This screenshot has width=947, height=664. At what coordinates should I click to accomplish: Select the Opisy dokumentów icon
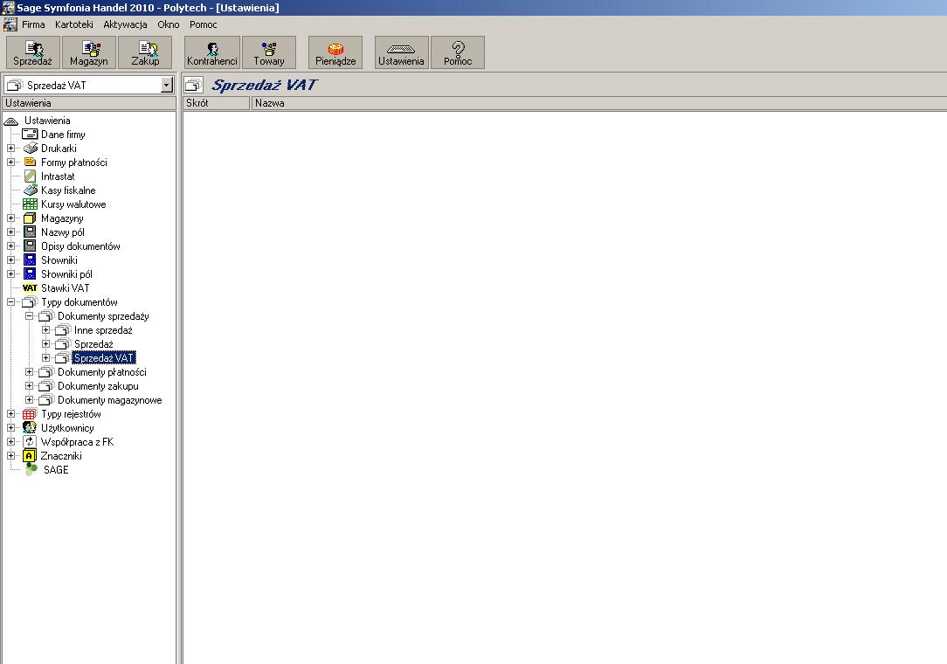click(x=31, y=246)
